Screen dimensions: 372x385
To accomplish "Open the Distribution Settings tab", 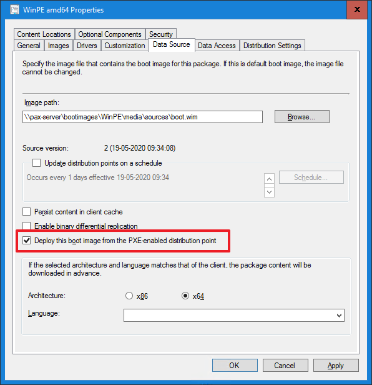I will click(272, 46).
